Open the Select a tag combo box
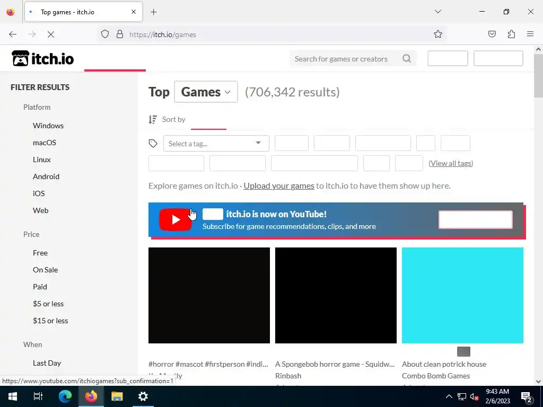Viewport: 543px width, 407px height. [x=216, y=143]
